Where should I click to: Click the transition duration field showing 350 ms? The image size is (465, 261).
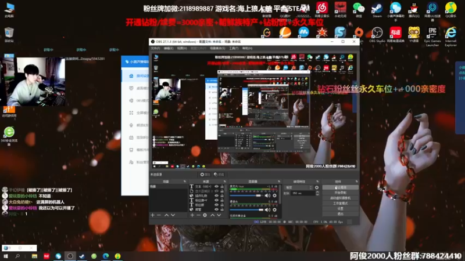(303, 193)
